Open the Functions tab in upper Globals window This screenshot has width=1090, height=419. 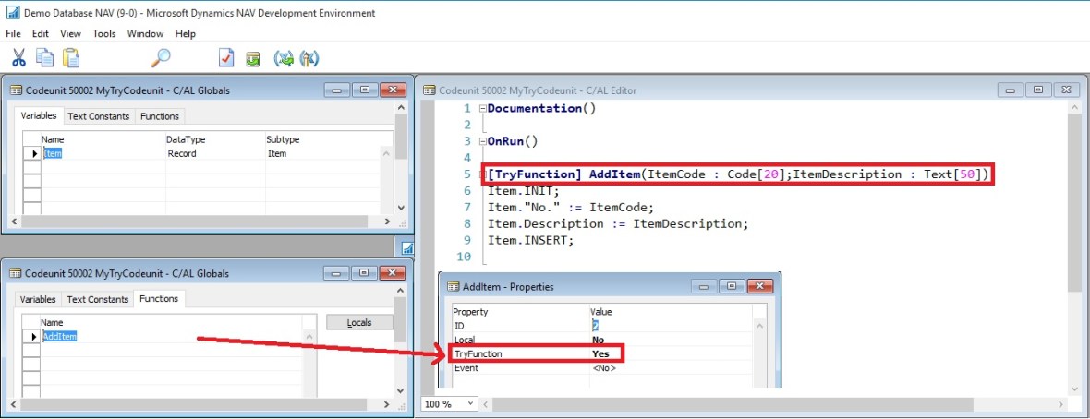160,116
